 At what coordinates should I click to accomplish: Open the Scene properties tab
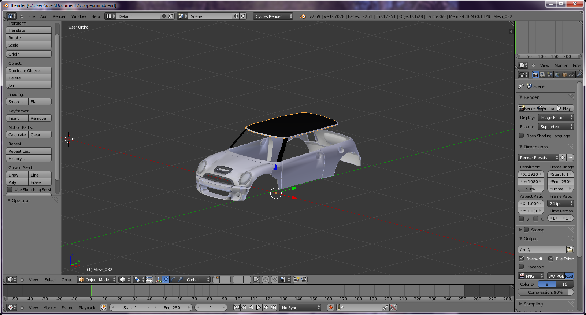point(550,75)
